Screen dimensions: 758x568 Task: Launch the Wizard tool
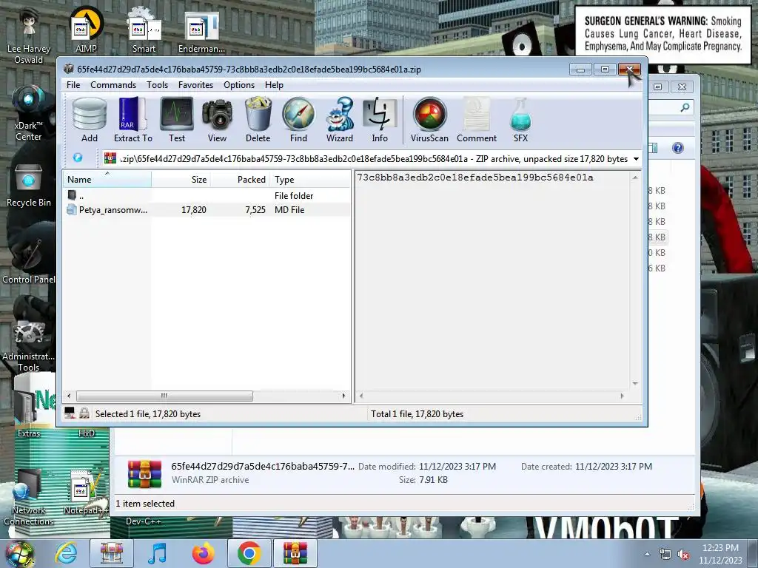tap(339, 120)
